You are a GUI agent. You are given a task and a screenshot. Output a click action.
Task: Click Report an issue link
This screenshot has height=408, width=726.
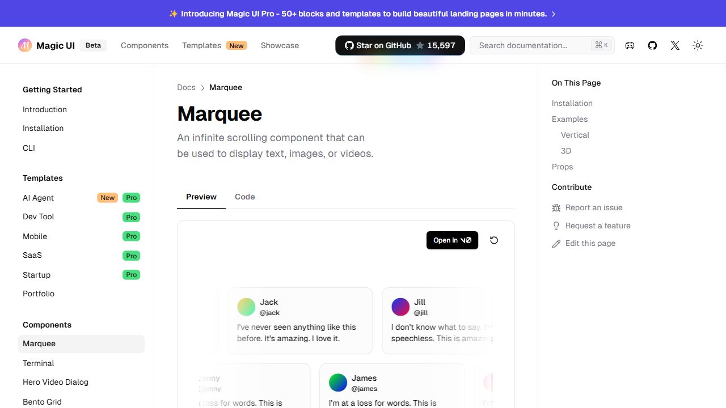[x=594, y=207]
